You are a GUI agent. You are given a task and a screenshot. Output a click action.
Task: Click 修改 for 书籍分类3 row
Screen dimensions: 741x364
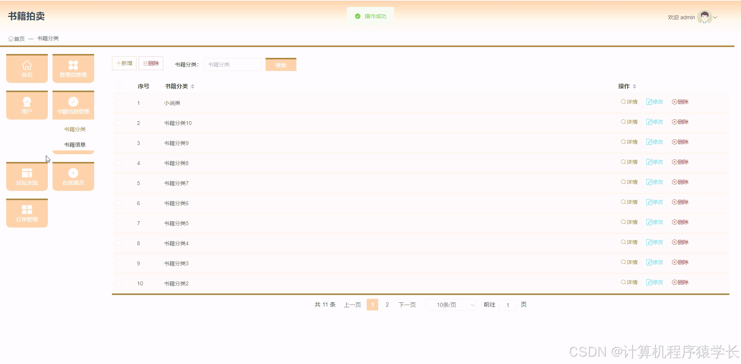(x=655, y=262)
